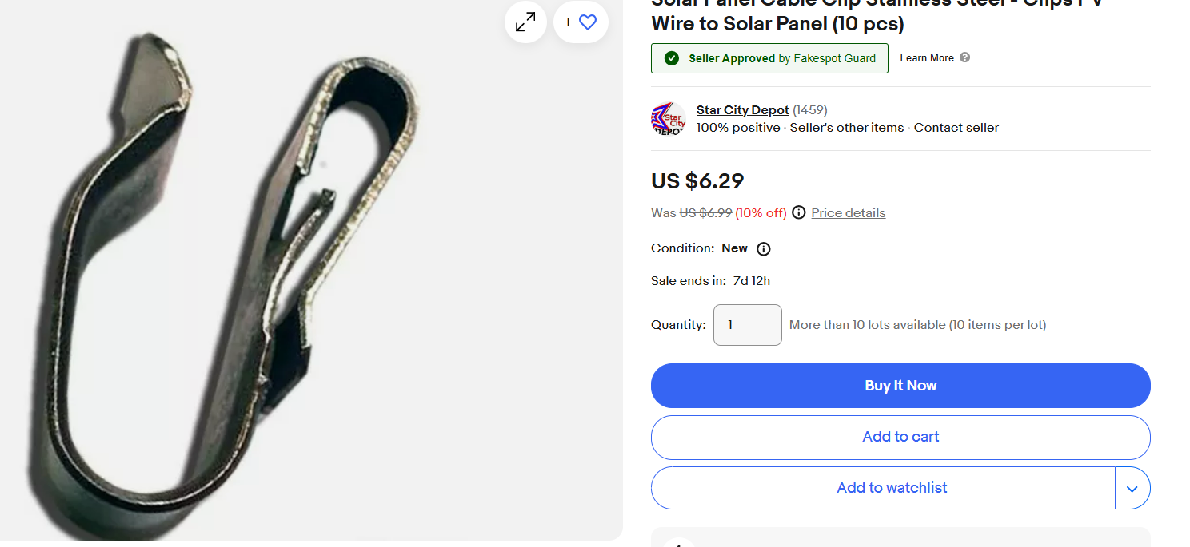Show condition info icon next to New
This screenshot has height=547, width=1190.
(764, 248)
